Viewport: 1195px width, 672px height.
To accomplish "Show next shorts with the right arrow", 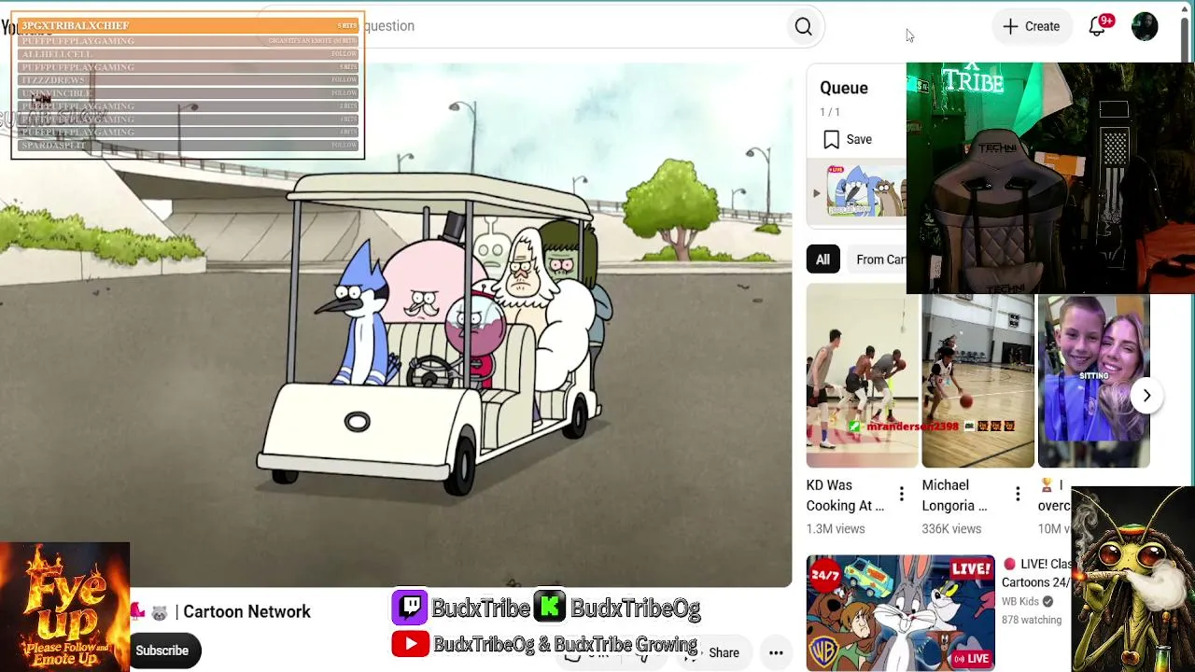I will 1146,396.
